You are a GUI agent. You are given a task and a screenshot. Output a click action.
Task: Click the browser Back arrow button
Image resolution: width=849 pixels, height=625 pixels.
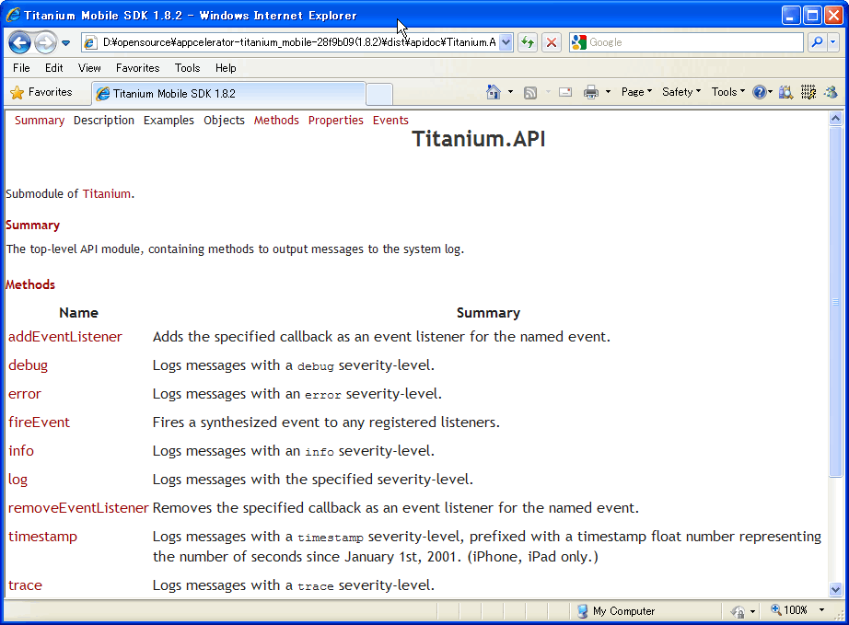19,42
